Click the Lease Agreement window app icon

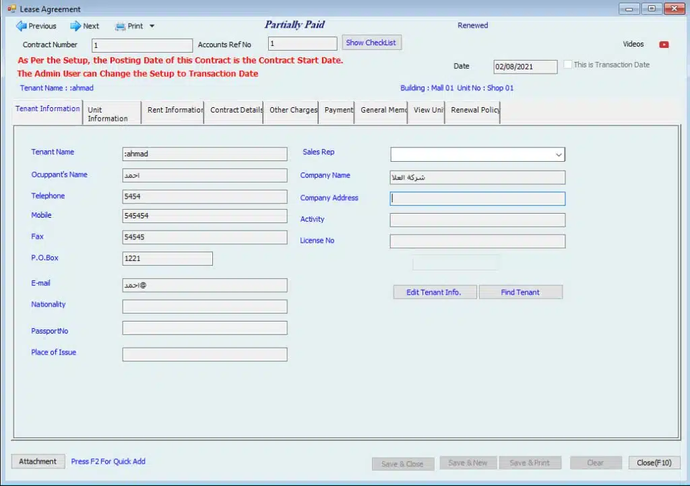tap(11, 9)
